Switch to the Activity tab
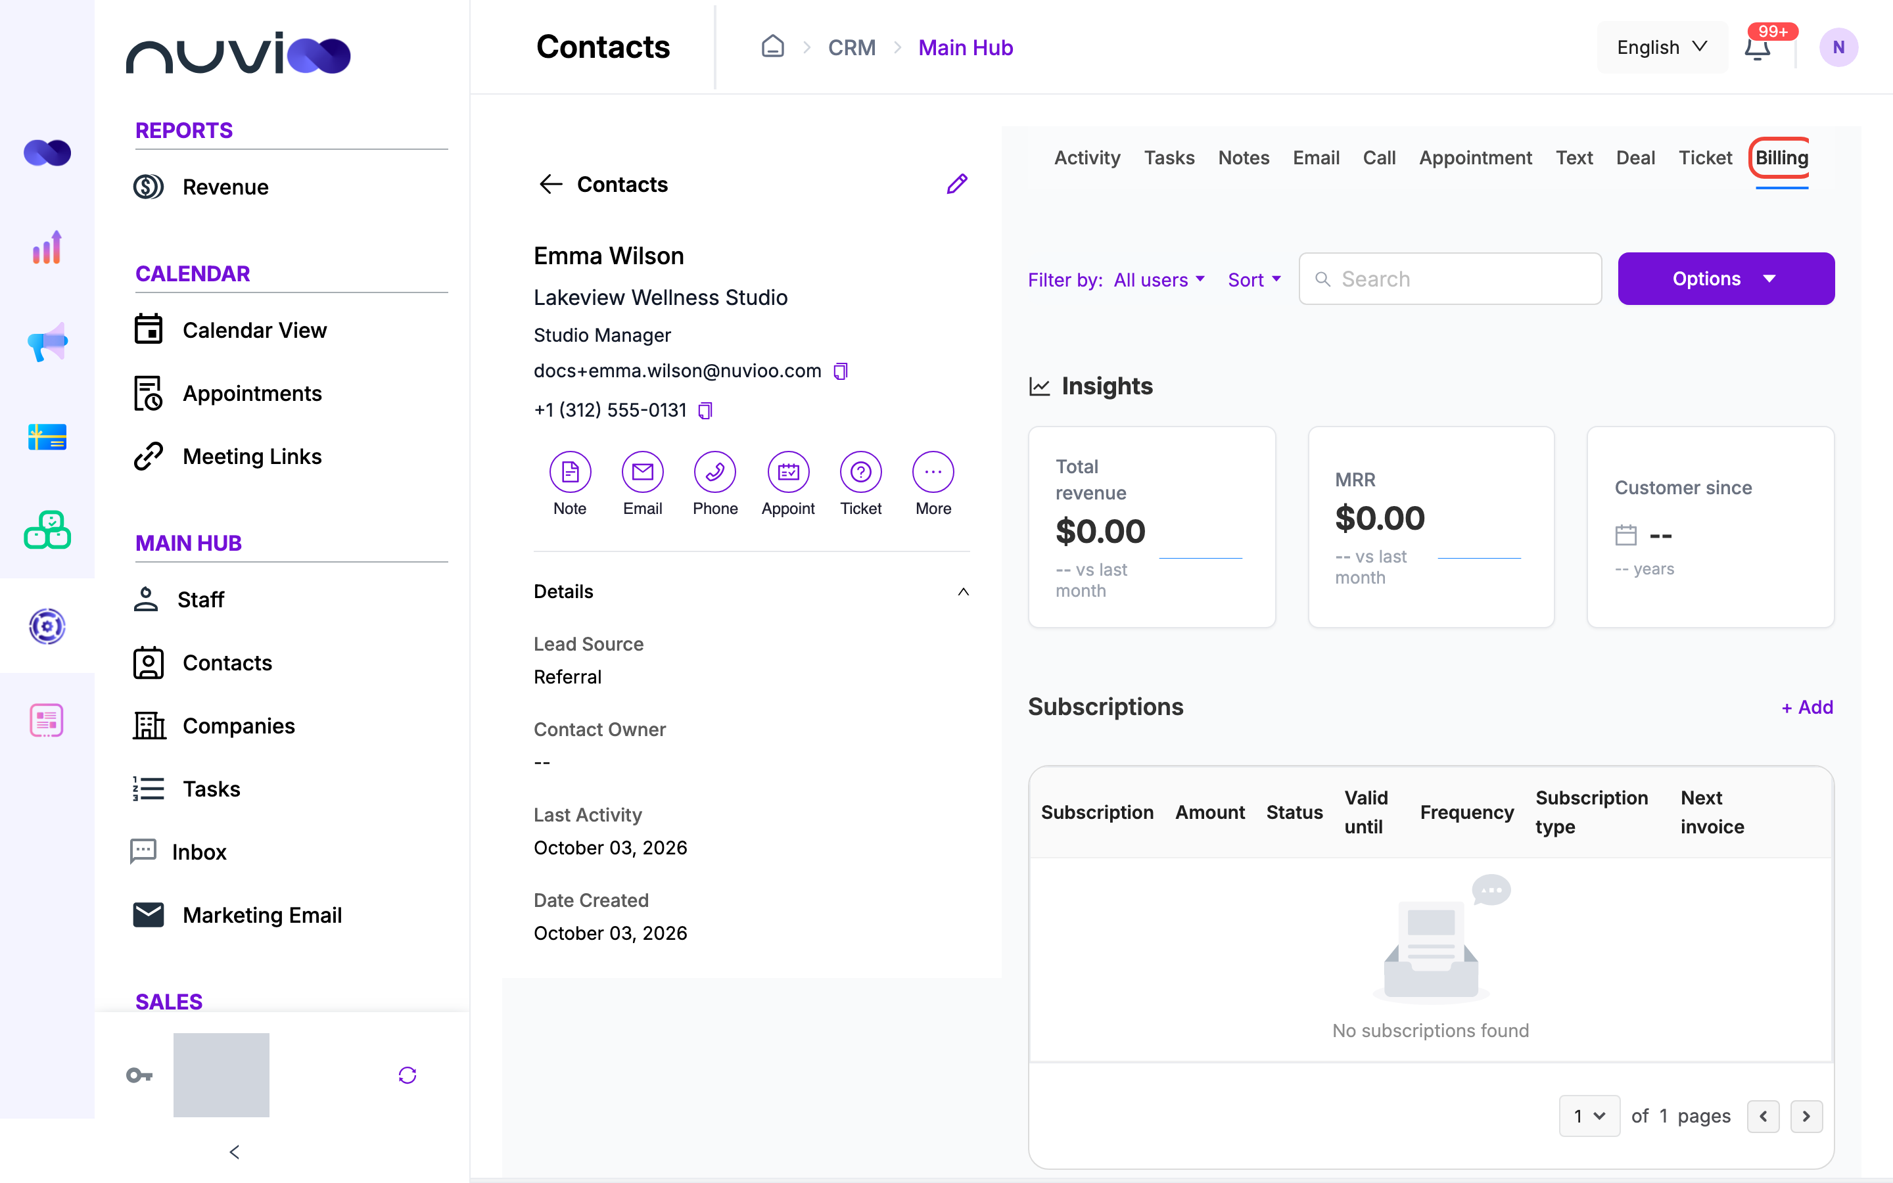 click(1087, 158)
